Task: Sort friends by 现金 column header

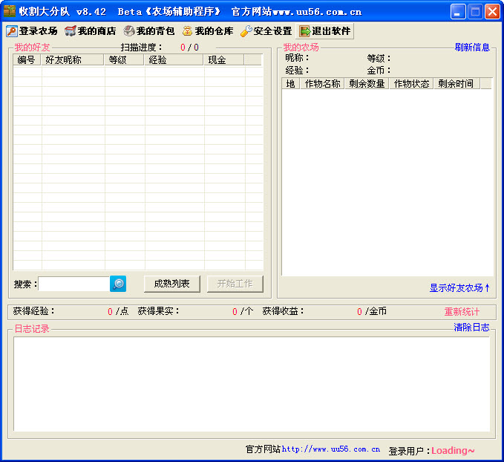Action: 223,60
